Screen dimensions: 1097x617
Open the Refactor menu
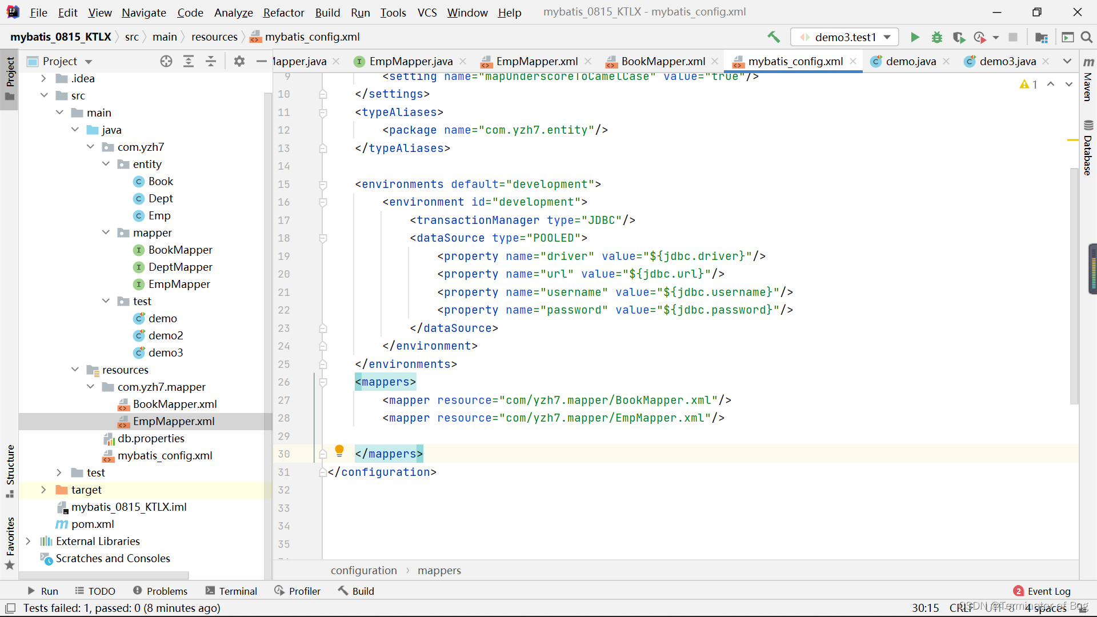point(283,12)
